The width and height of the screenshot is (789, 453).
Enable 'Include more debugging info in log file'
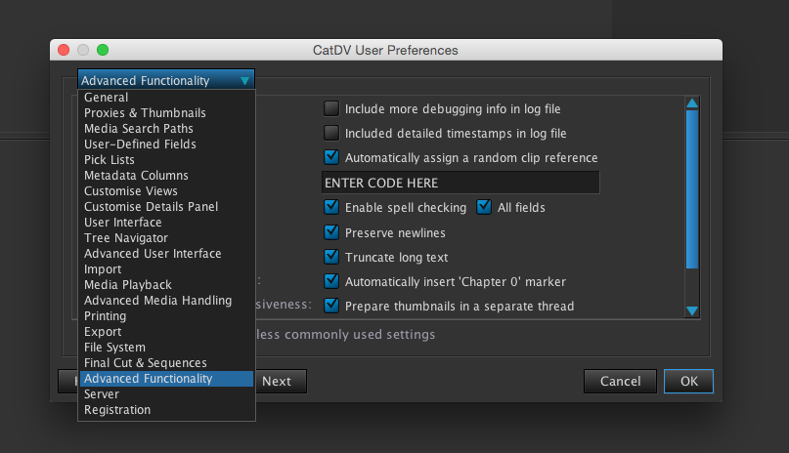(x=331, y=108)
